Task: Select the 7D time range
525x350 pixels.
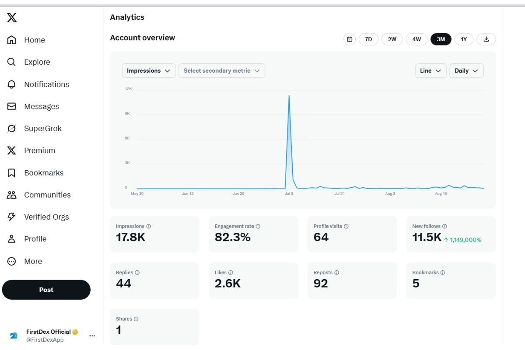Action: point(368,39)
